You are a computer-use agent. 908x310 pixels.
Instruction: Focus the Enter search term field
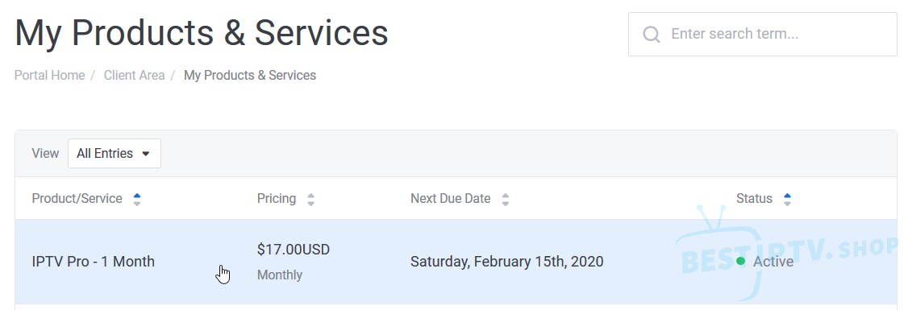pyautogui.click(x=763, y=34)
